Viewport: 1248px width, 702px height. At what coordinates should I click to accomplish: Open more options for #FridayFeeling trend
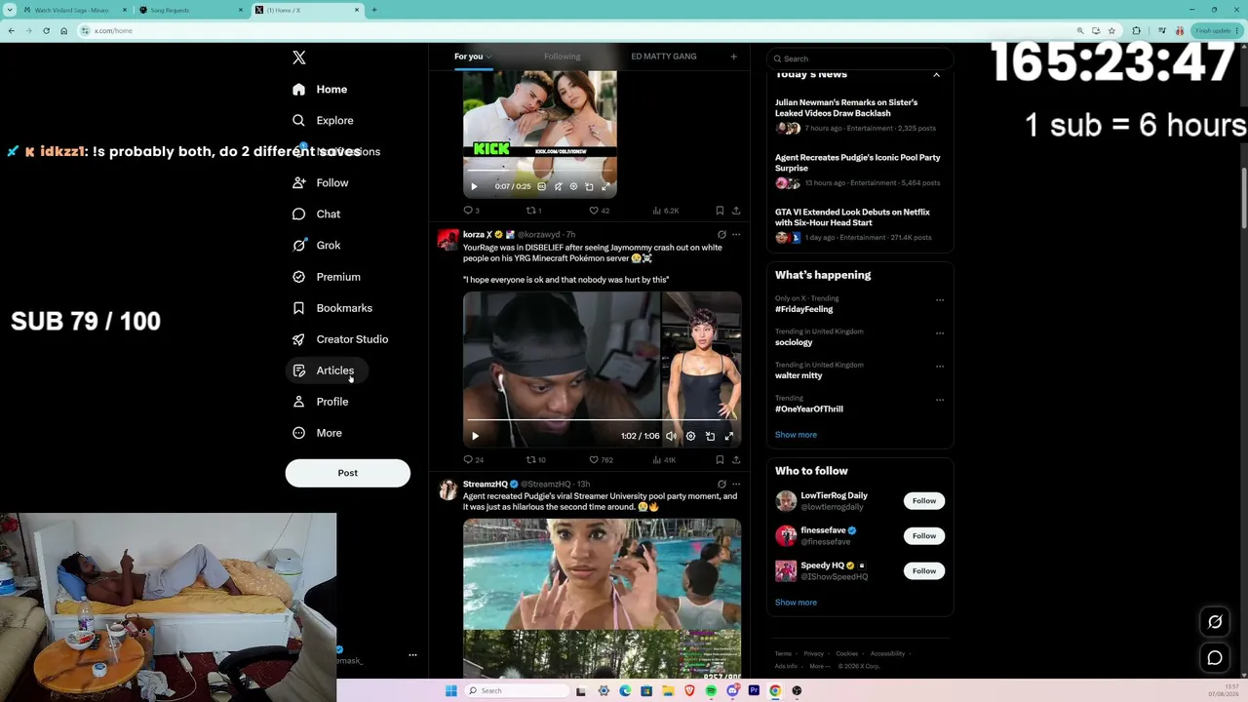pos(940,300)
